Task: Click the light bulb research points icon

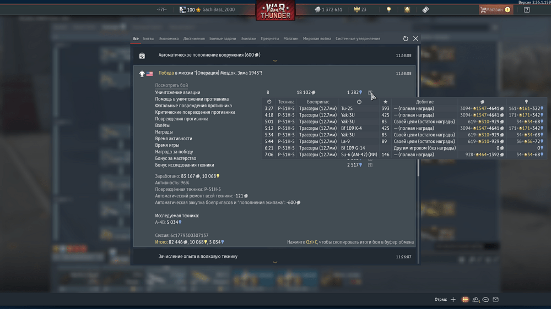Action: (388, 10)
